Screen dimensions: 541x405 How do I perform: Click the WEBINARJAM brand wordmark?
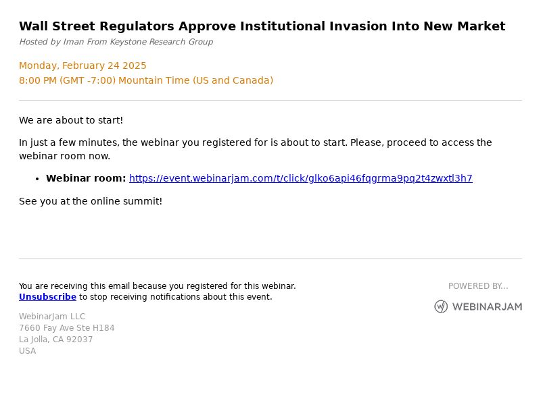(x=487, y=306)
